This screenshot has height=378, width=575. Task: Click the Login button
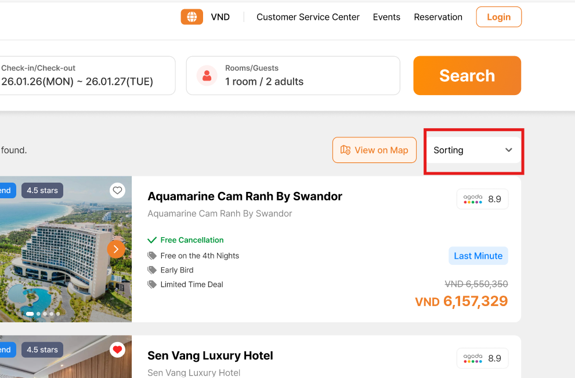[x=498, y=17]
